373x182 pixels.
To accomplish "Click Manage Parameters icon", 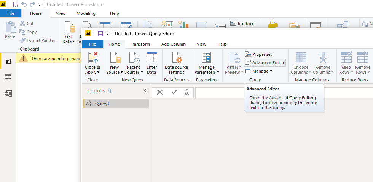I will [x=206, y=57].
